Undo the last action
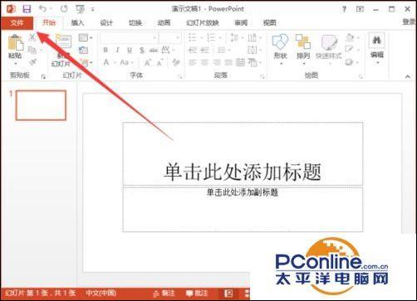Viewport: 417px width, 301px height. pos(42,9)
